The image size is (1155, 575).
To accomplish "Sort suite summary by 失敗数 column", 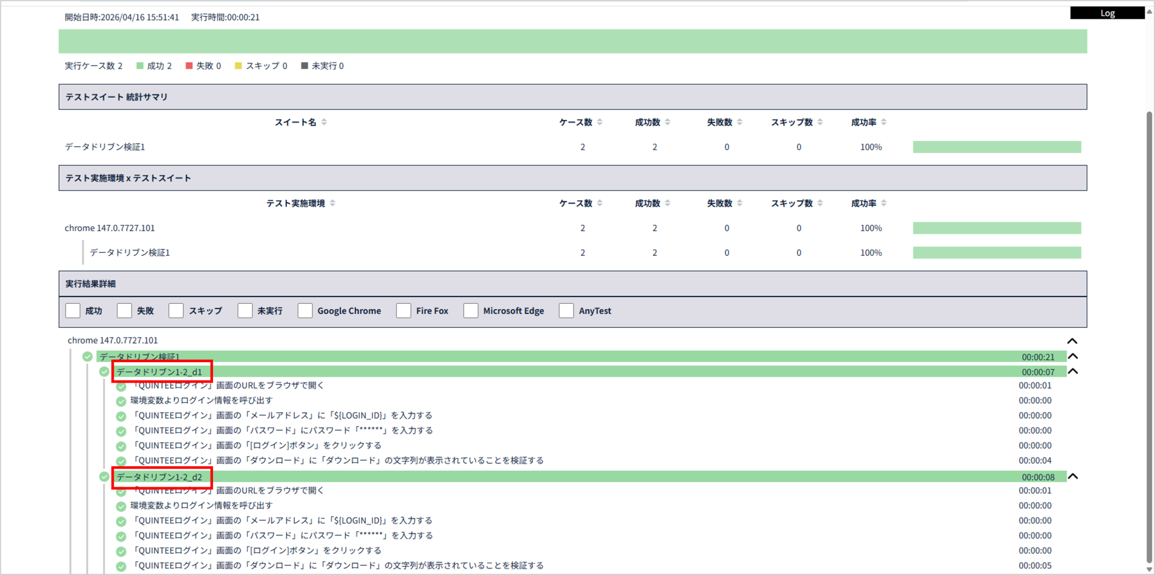I will pos(739,122).
